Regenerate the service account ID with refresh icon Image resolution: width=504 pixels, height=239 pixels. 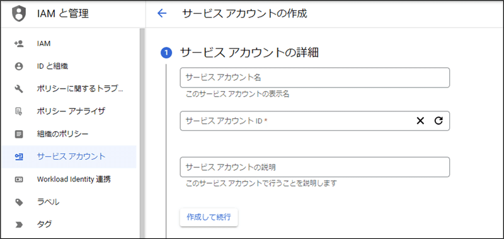(x=438, y=121)
